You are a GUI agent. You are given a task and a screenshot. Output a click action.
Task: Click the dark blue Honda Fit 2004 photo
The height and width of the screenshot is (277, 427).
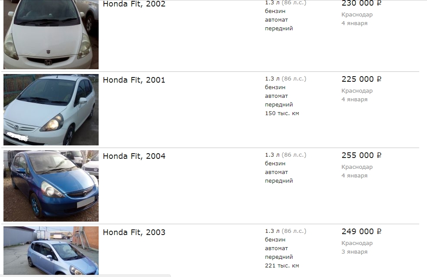51,186
